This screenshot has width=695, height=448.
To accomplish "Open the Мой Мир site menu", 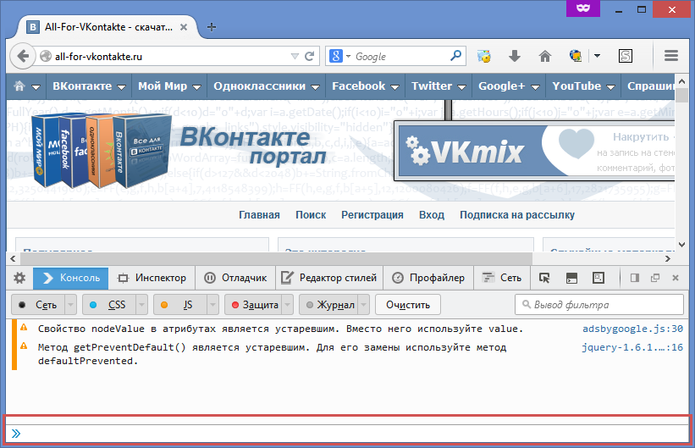I will click(168, 86).
